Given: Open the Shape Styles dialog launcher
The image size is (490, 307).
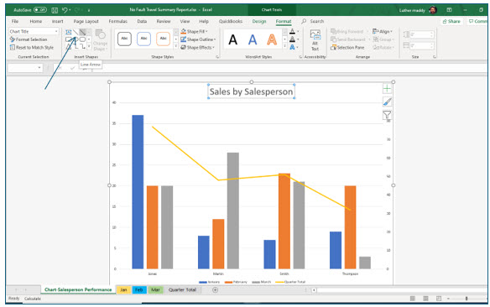Looking at the screenshot, I should [x=217, y=57].
